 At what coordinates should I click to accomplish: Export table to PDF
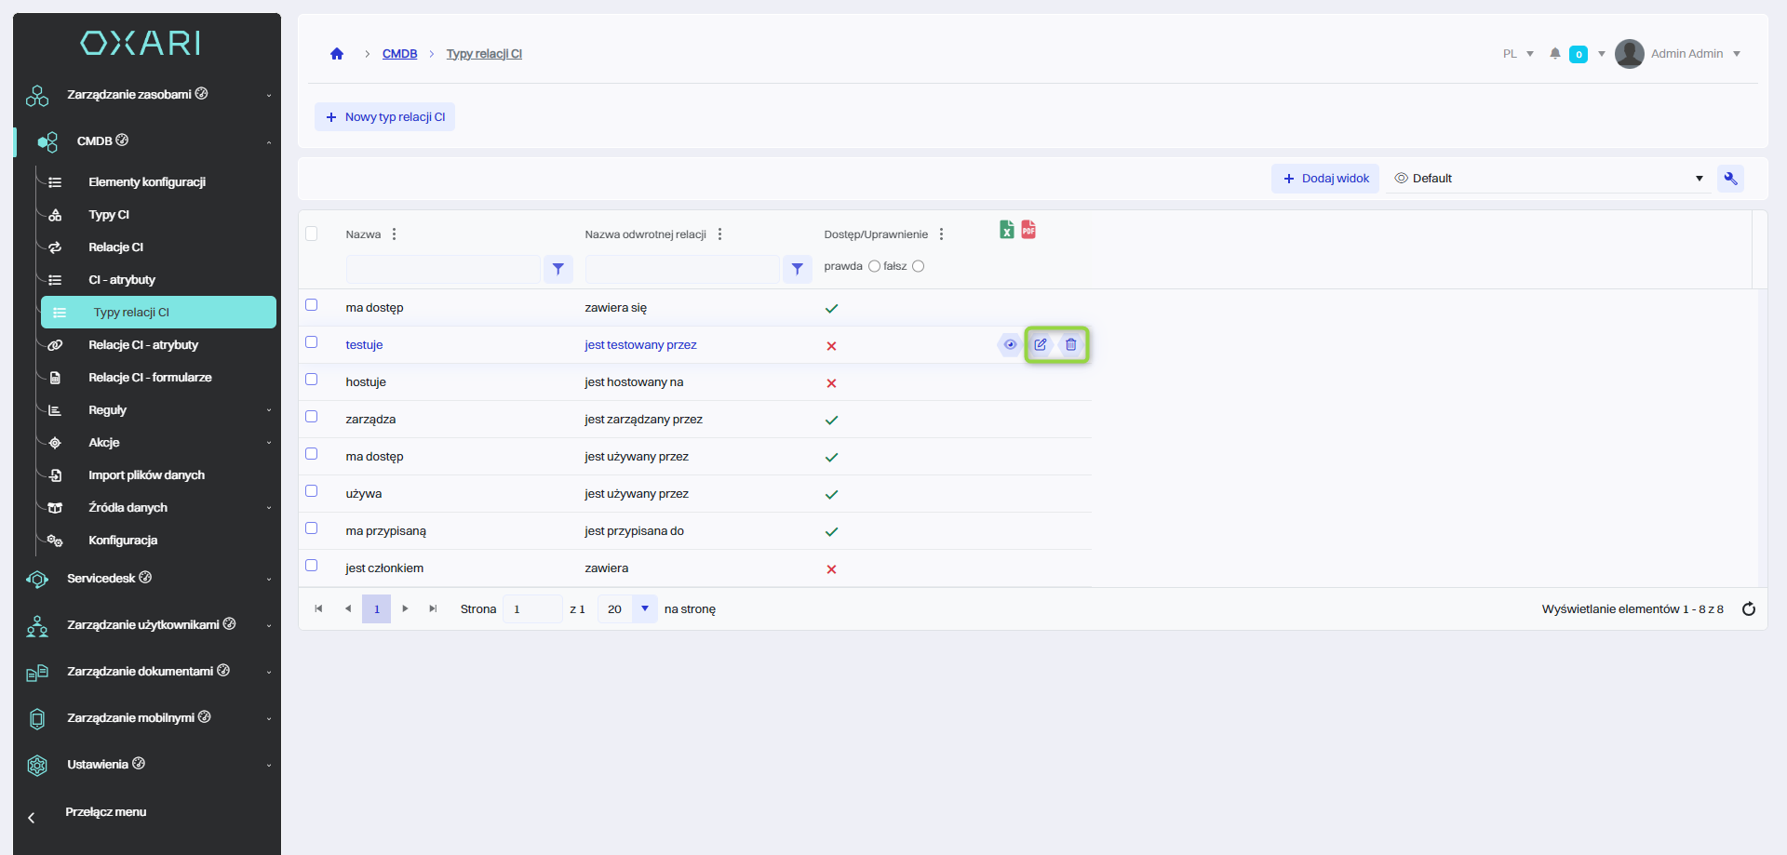(1028, 230)
